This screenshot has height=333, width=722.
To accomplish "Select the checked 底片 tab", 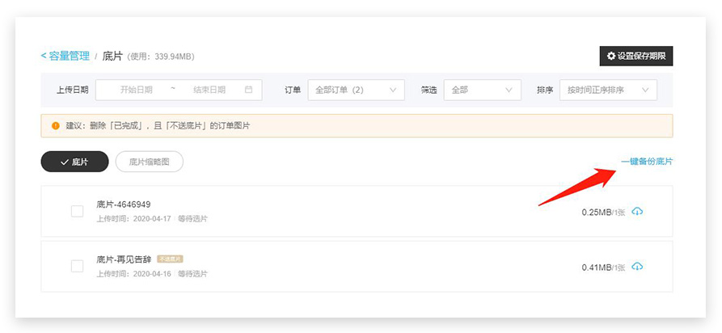I will [x=74, y=162].
